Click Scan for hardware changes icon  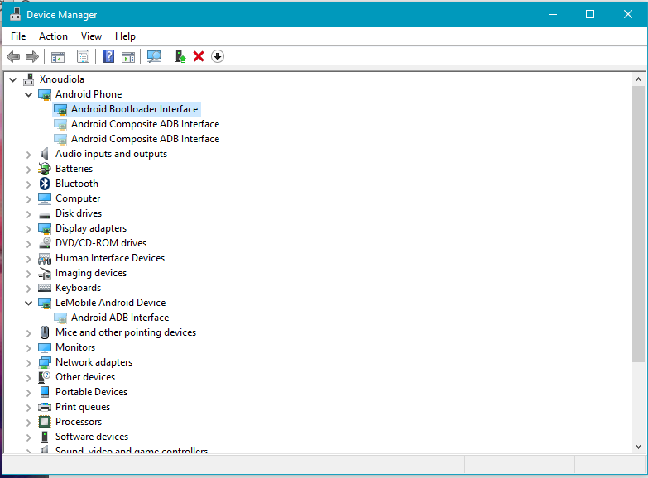tap(153, 56)
